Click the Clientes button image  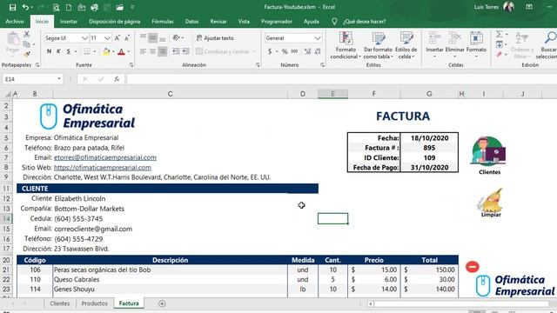pyautogui.click(x=489, y=156)
